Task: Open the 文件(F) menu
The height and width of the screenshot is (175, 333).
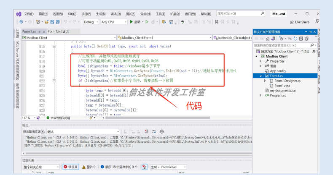Action: pos(29,14)
